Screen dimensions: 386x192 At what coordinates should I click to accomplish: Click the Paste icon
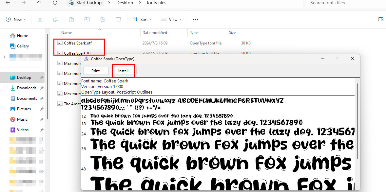pos(71,19)
